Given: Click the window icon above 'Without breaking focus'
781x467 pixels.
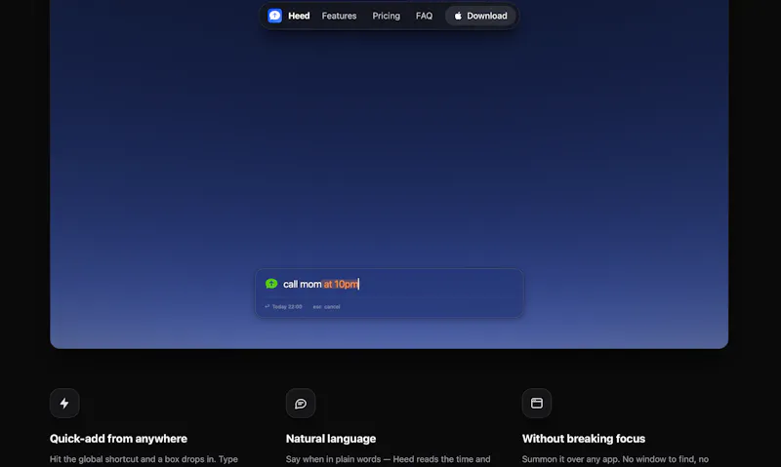Looking at the screenshot, I should 536,403.
